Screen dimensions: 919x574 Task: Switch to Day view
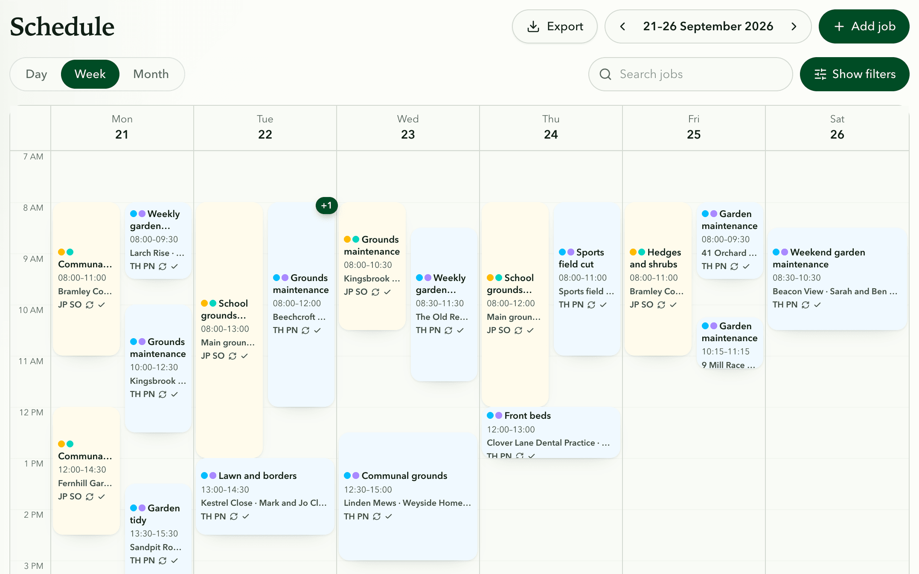pos(36,74)
